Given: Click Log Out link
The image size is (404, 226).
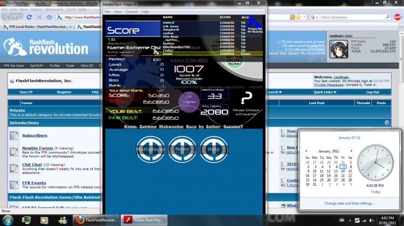Looking at the screenshot, I should [x=373, y=92].
